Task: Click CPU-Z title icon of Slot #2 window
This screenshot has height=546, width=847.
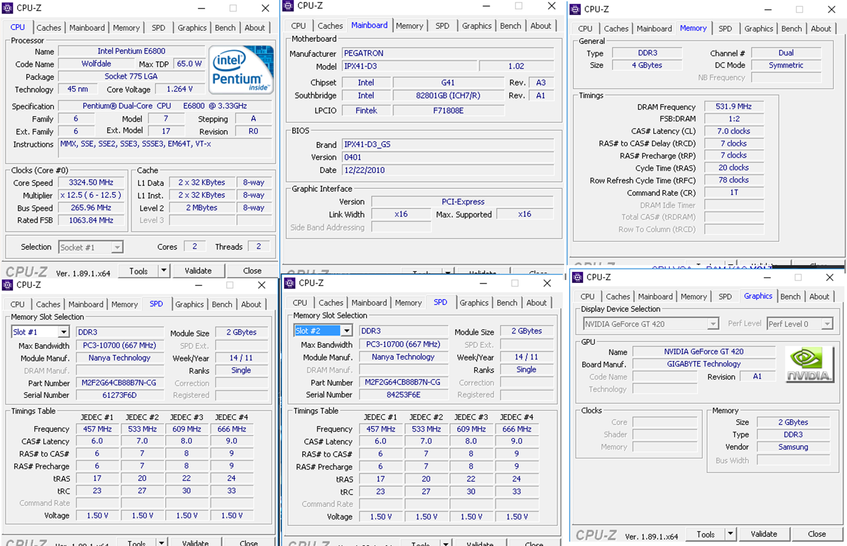Action: pos(289,283)
